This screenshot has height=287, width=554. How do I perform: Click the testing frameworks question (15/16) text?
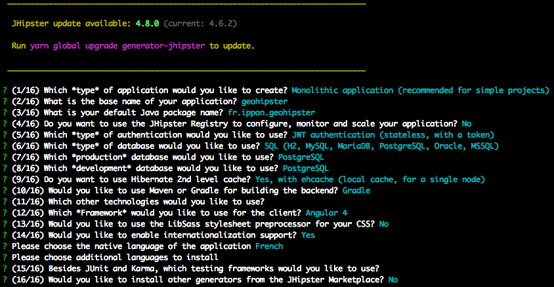point(196,268)
